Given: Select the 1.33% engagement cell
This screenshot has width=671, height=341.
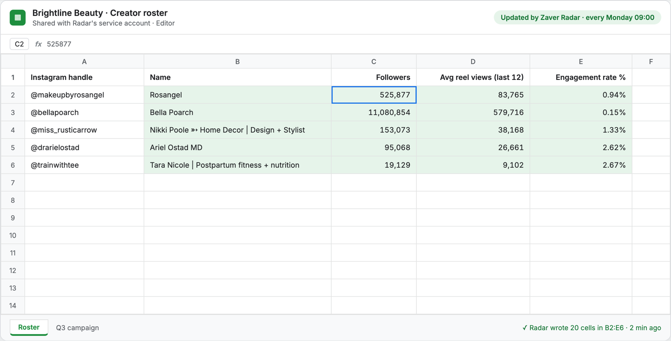Looking at the screenshot, I should point(581,130).
